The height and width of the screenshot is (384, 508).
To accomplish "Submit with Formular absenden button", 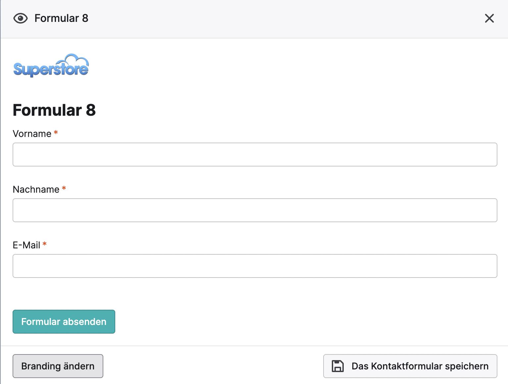I will coord(64,322).
